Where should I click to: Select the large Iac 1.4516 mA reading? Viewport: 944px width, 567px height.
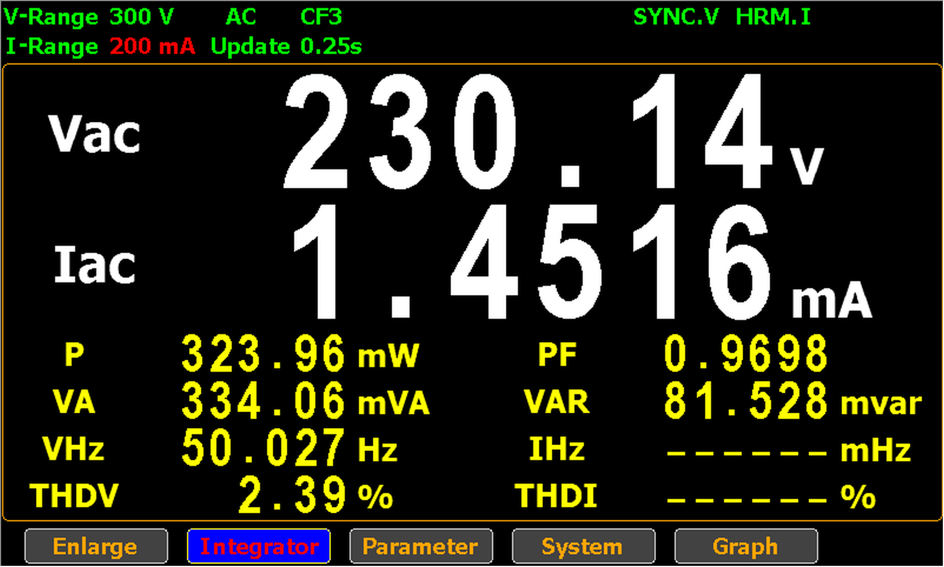click(531, 263)
